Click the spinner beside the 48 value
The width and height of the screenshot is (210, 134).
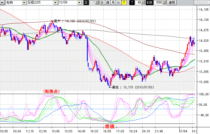[143, 3]
